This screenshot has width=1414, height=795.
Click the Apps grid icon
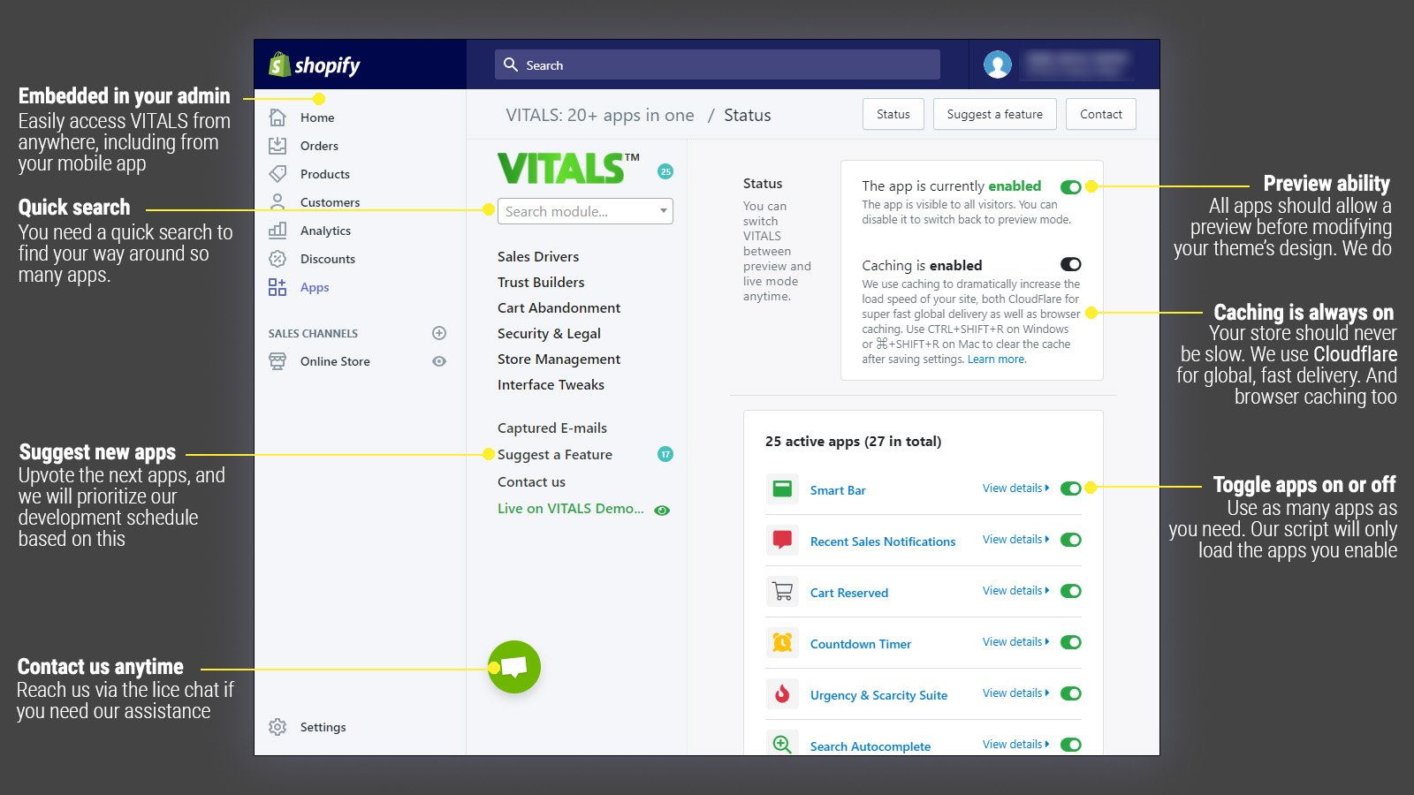277,287
